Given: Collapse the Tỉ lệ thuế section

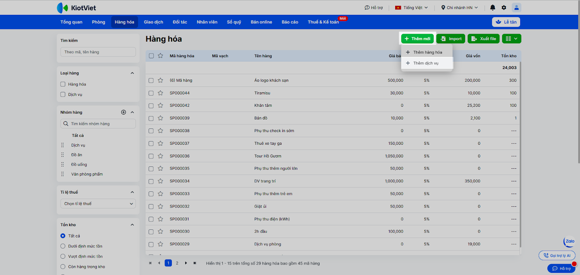Looking at the screenshot, I should (x=132, y=192).
